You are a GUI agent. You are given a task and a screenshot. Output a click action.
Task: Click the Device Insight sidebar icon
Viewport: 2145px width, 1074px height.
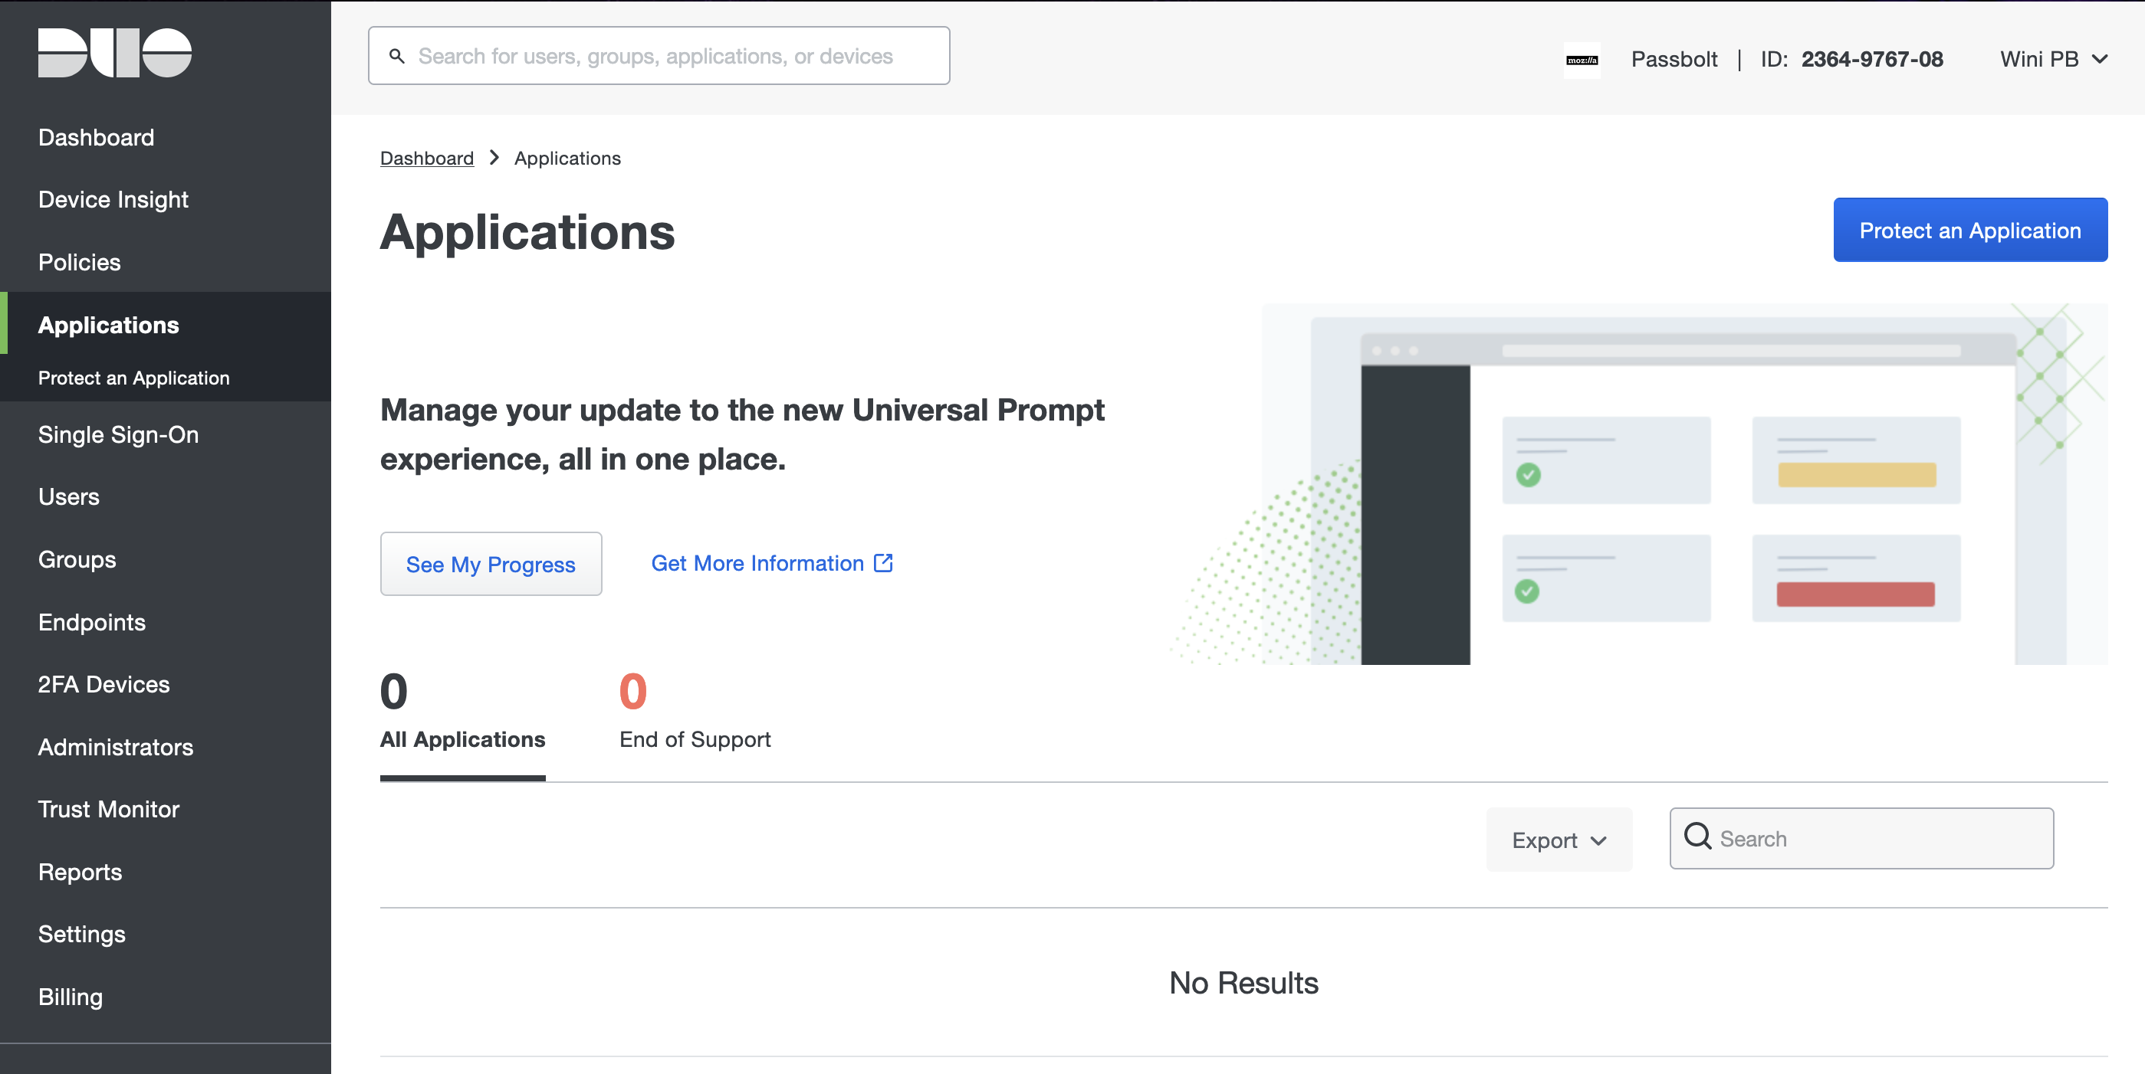113,198
